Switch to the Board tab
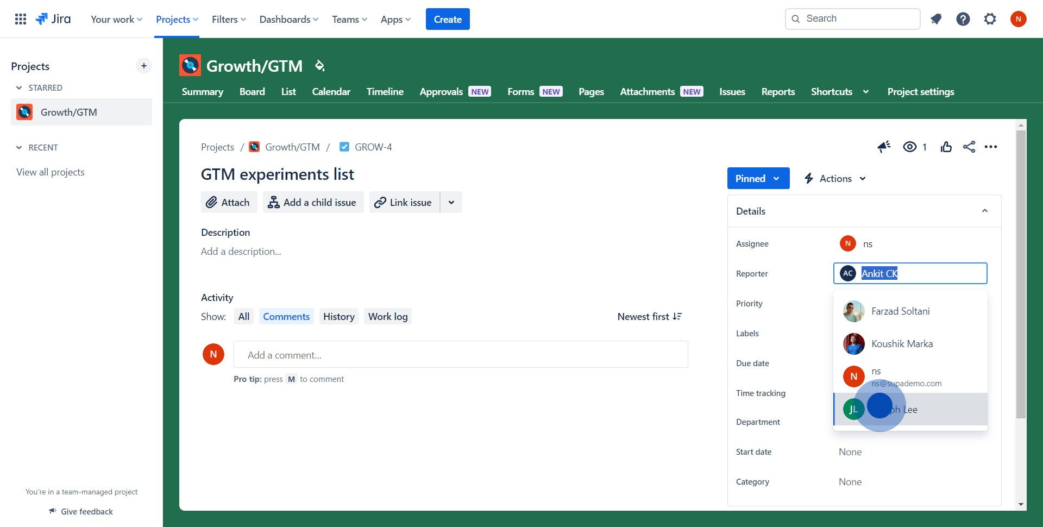Screen dimensions: 1043x527 (x=252, y=92)
